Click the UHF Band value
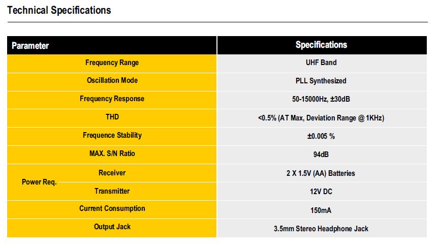The height and width of the screenshot is (247, 439). pos(321,63)
